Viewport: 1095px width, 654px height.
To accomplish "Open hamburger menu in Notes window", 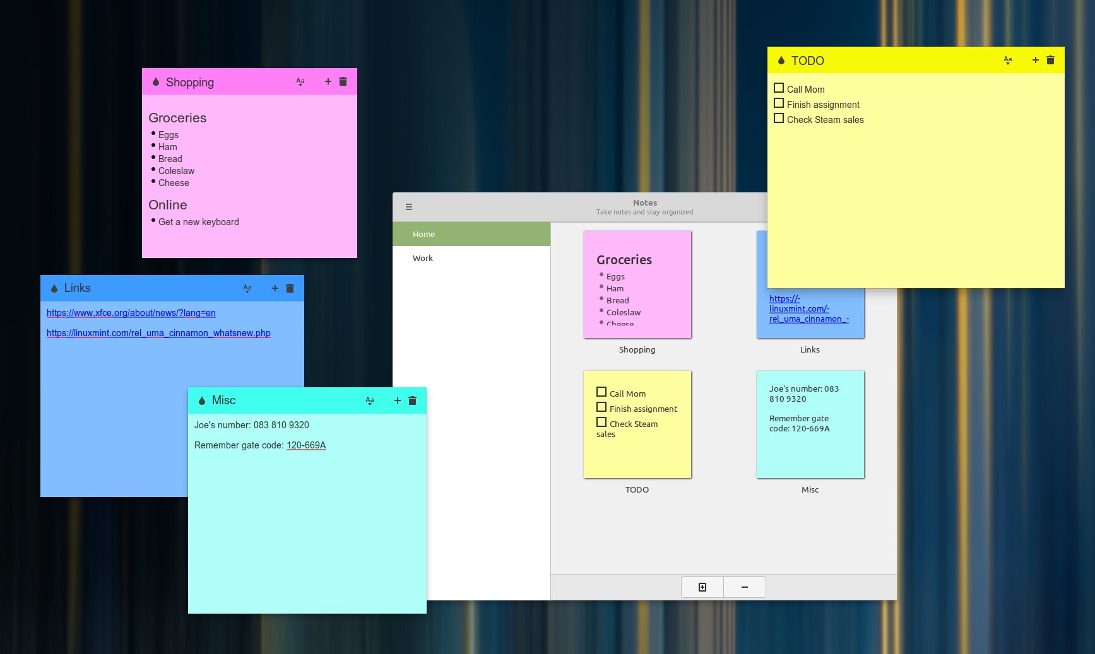I will tap(408, 207).
